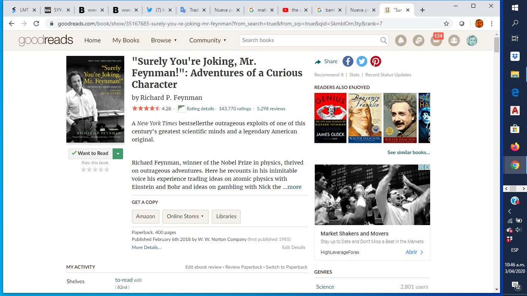Go to the Home menu item

93,40
